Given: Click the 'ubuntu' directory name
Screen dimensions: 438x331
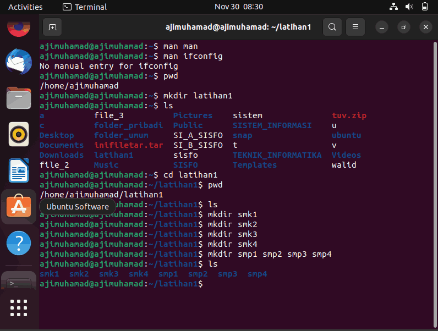Looking at the screenshot, I should [346, 135].
